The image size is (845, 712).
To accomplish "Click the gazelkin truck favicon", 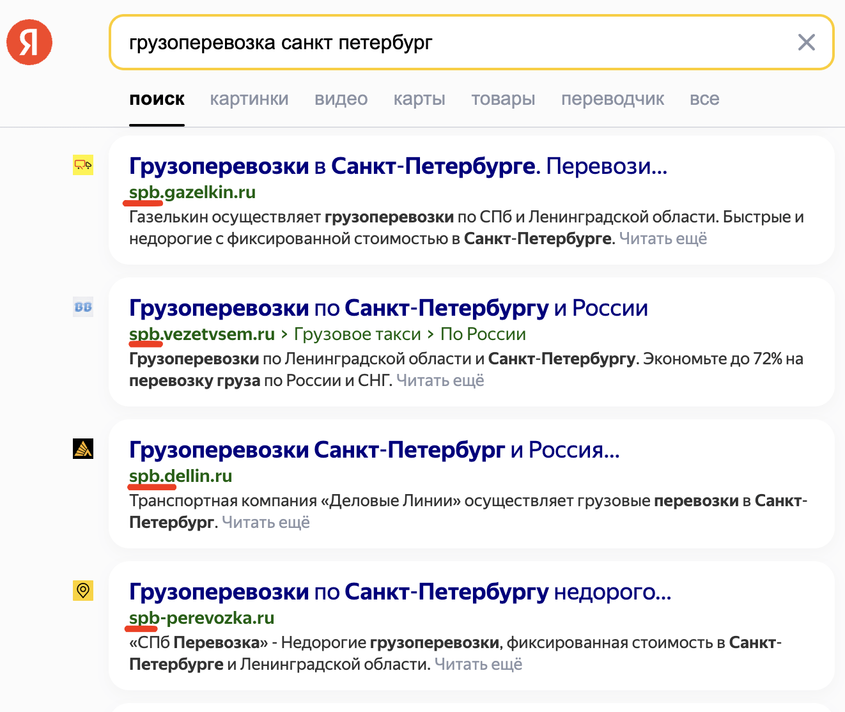I will click(83, 165).
